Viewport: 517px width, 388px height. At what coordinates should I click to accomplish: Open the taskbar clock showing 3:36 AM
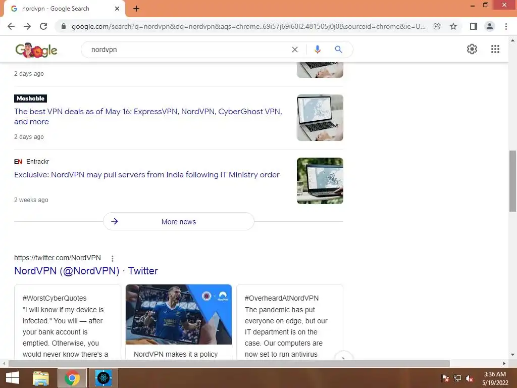(x=495, y=378)
